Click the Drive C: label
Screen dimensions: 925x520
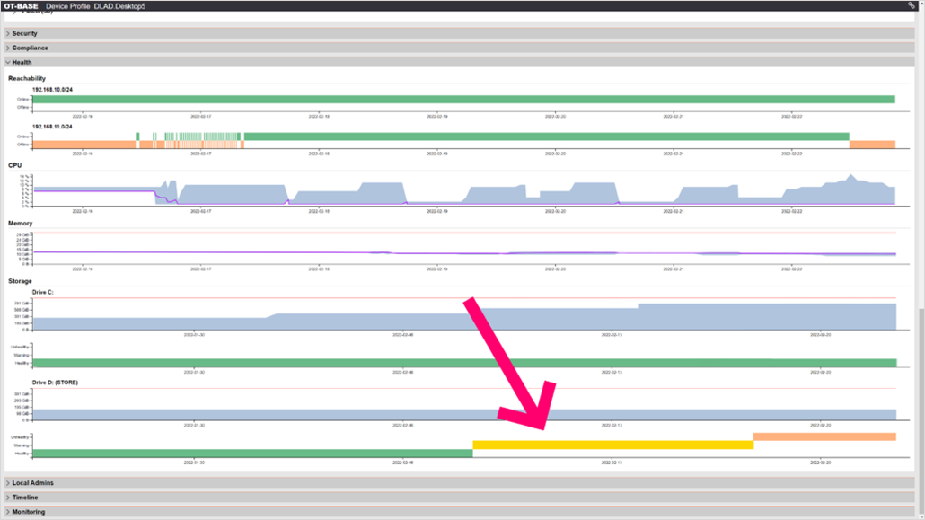click(x=43, y=292)
